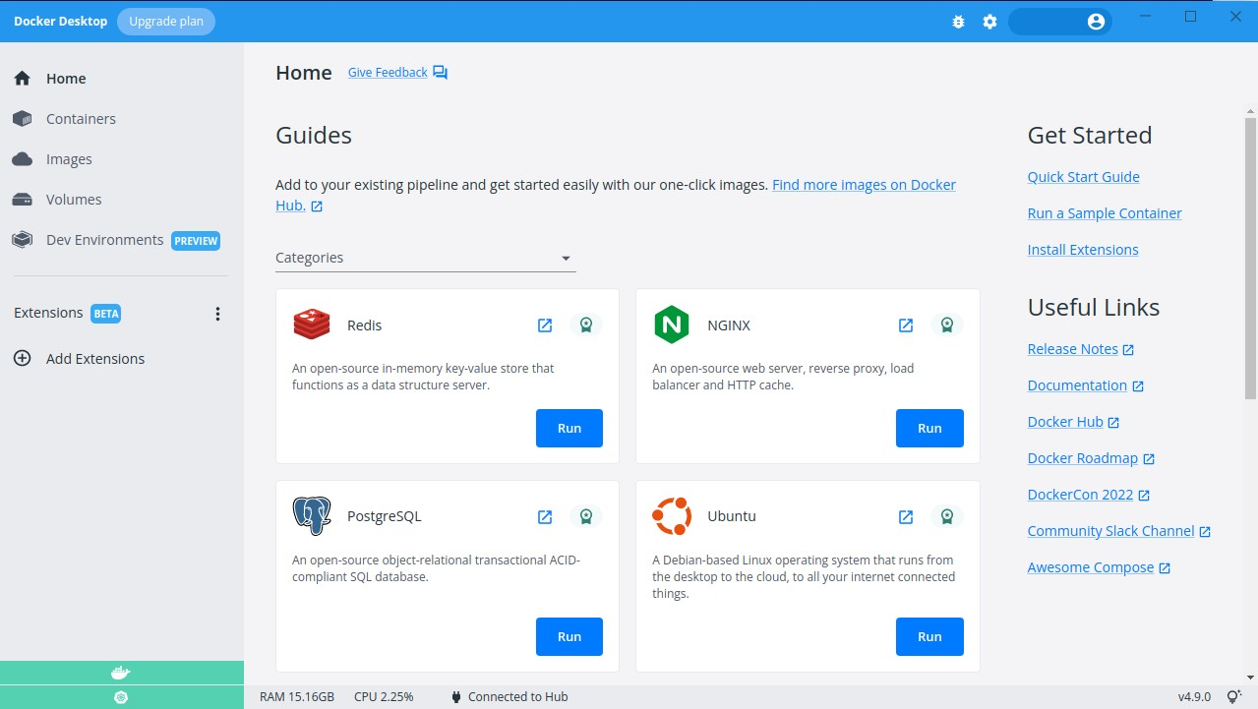
Task: Open the troubleshoot bug icon
Action: pyautogui.click(x=958, y=22)
